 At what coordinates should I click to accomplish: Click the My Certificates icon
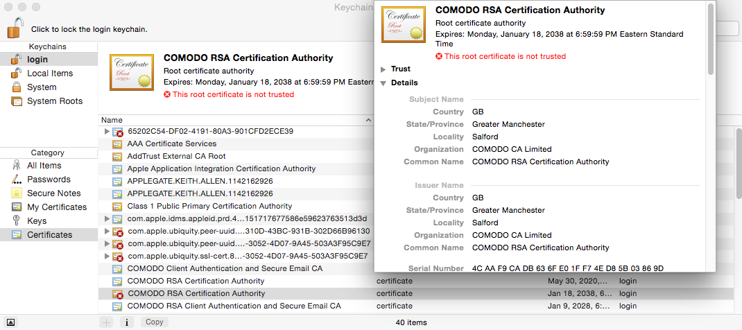[17, 207]
